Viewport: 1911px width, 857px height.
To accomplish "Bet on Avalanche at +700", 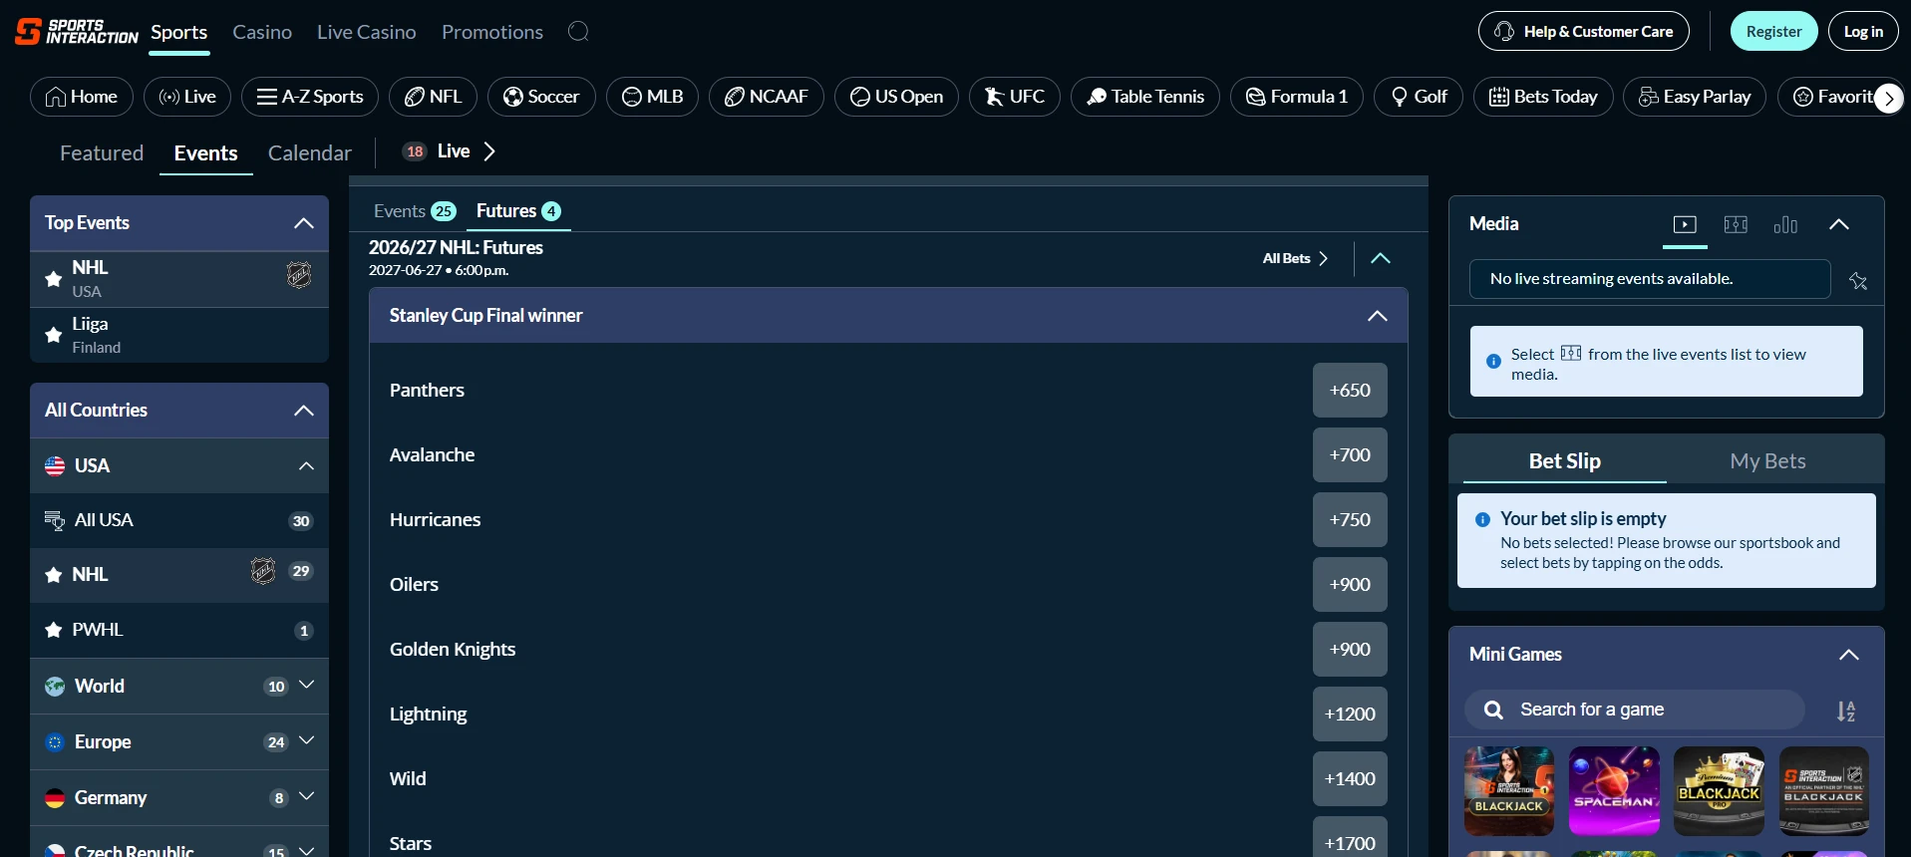I will click(x=1350, y=455).
